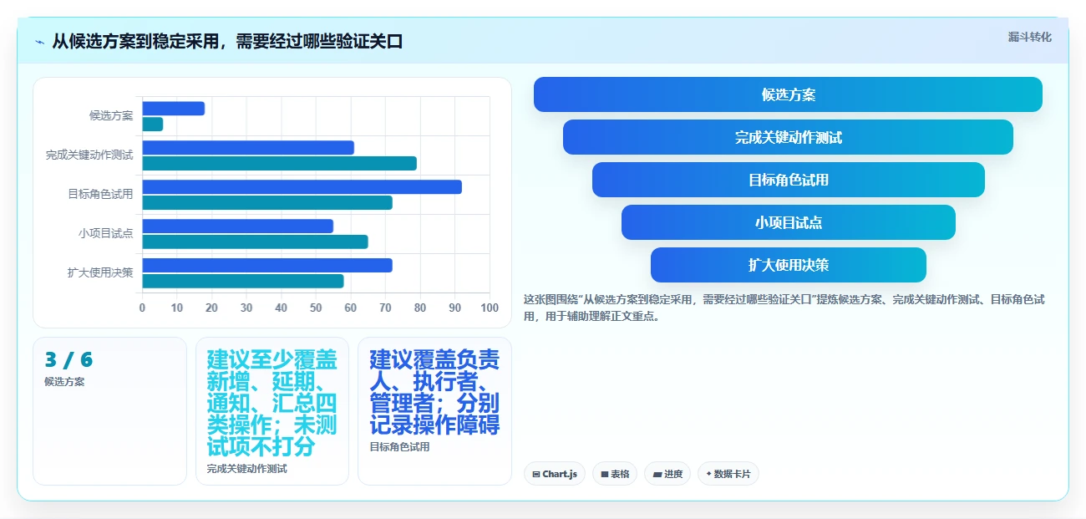Image resolution: width=1086 pixels, height=519 pixels.
Task: Click the 0 tick on the x-axis
Action: click(142, 308)
